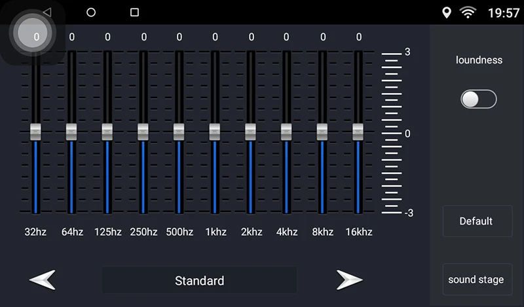Click the +3 mark on the gain scale
Viewport: 524px width, 307px height.
pyautogui.click(x=407, y=52)
